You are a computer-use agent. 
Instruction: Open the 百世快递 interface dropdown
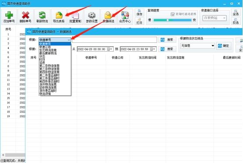(x=214, y=18)
